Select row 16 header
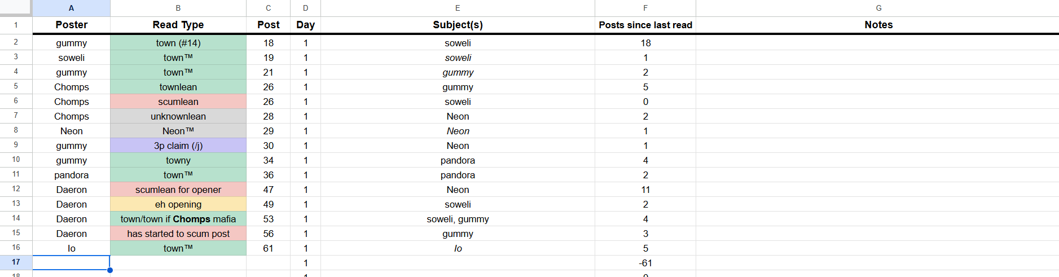 coord(16,248)
